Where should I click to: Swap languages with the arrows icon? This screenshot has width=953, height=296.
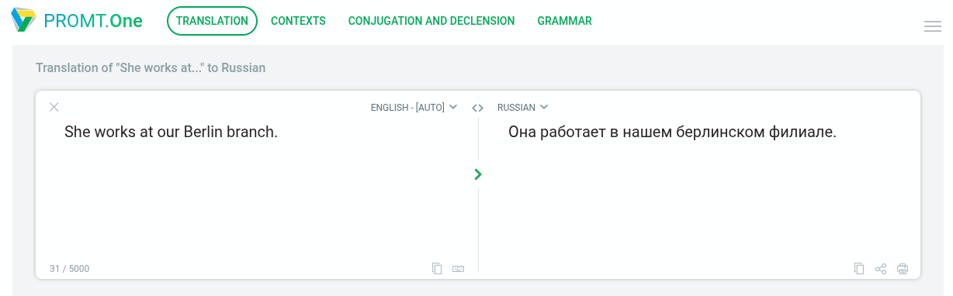point(478,108)
